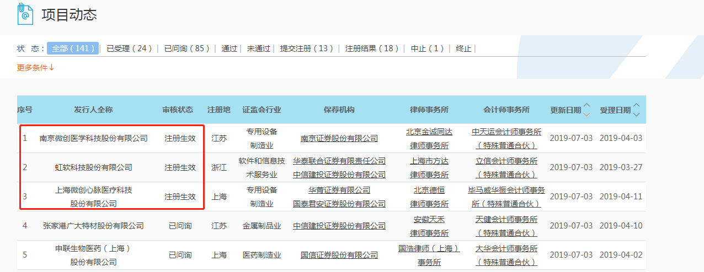
Task: Click 受理日期 cell 2019-04-03
Action: (x=621, y=138)
